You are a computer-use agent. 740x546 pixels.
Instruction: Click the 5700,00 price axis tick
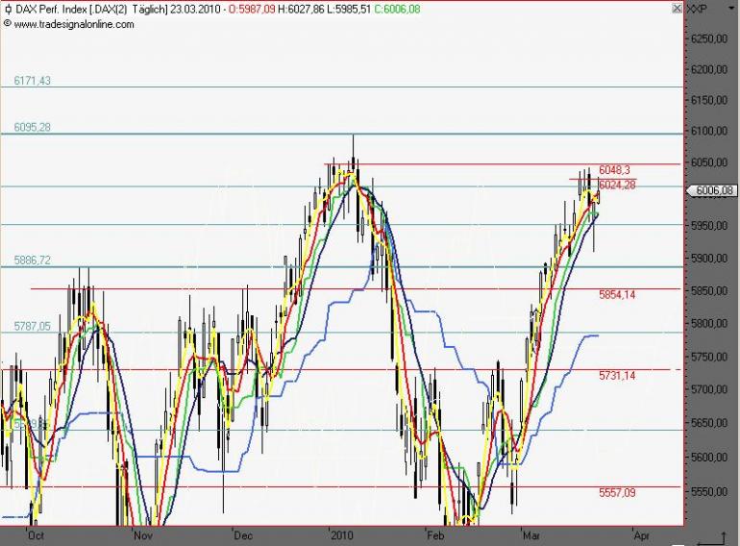(x=709, y=390)
